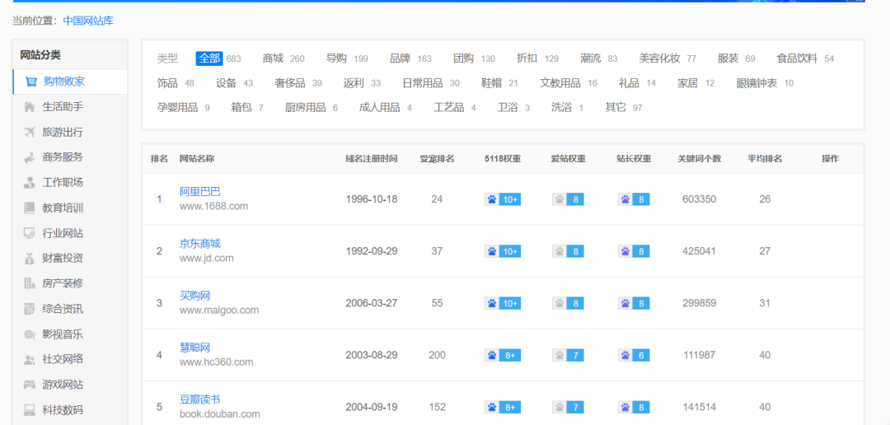Click 爱站权重 7 badge for 豆瓣读书
Image resolution: width=890 pixels, height=425 pixels.
pyautogui.click(x=568, y=408)
